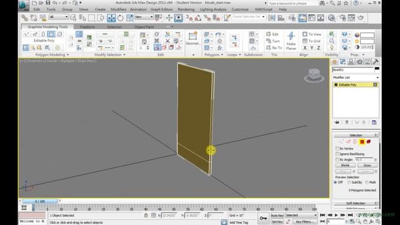Screen dimensions: 400x225
Task: Select the Off preview radio button
Action: [336, 182]
